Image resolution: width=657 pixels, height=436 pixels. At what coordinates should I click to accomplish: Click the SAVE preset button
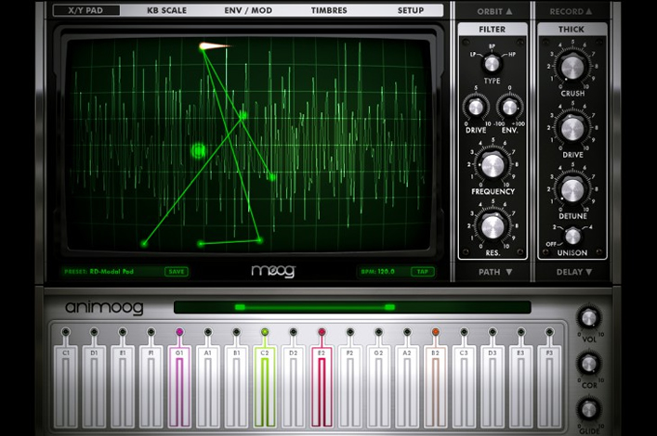(177, 272)
